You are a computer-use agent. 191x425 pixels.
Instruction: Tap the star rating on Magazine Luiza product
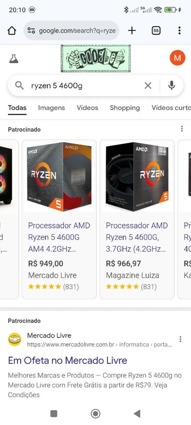pos(123,286)
